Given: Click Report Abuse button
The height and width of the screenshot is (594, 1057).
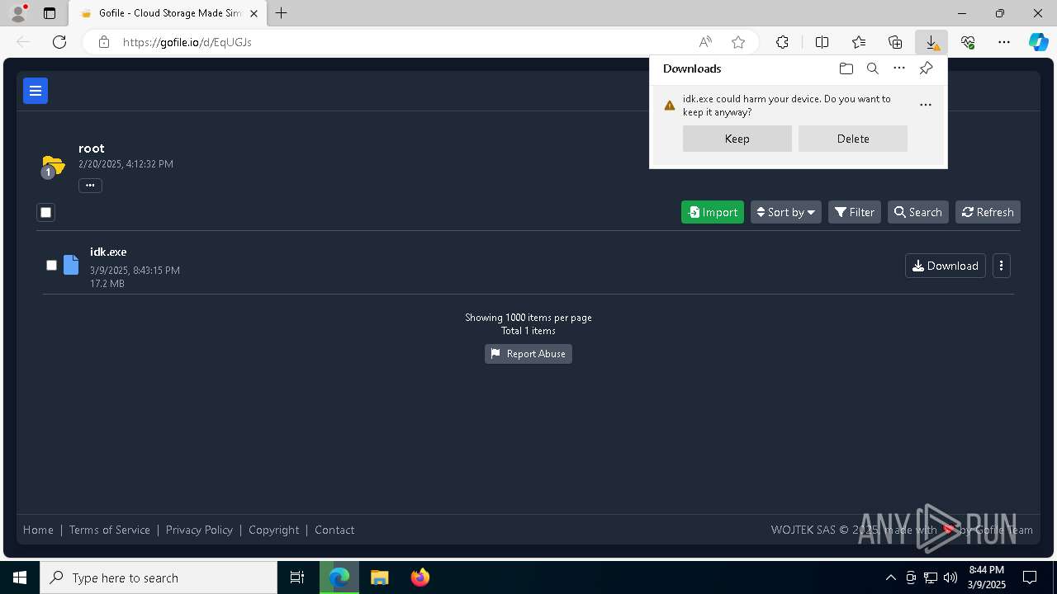Looking at the screenshot, I should (x=528, y=354).
